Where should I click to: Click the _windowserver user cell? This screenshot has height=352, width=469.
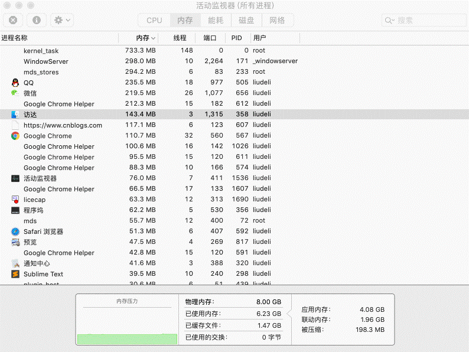[275, 61]
